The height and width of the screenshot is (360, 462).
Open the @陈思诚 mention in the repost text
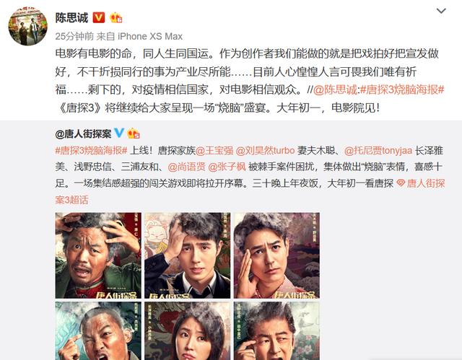click(335, 89)
